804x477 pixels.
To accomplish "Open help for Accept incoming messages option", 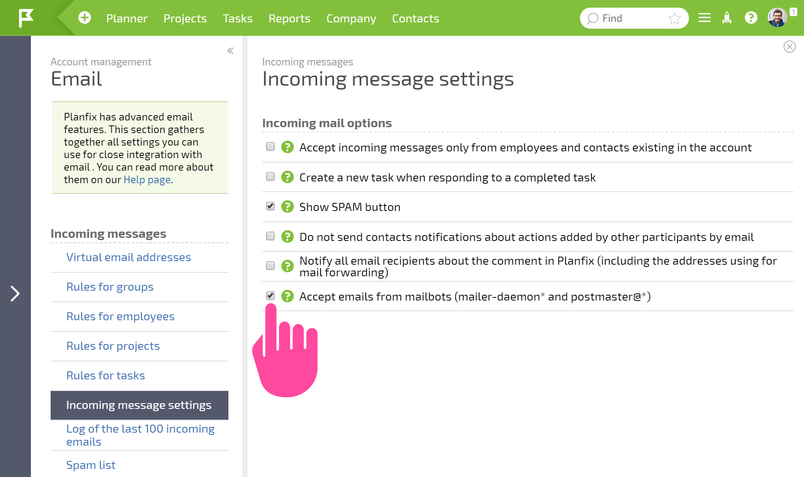I will (x=287, y=147).
